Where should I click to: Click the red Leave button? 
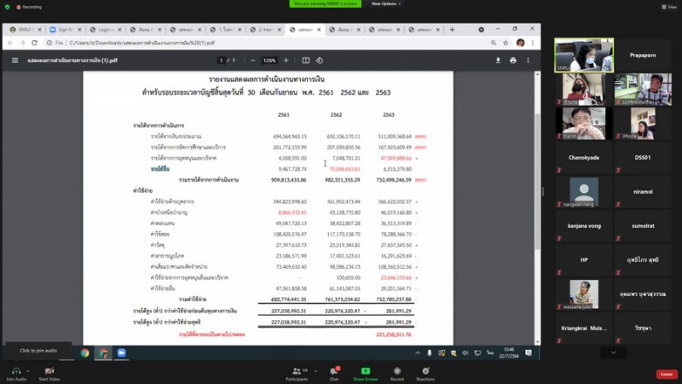[667, 374]
